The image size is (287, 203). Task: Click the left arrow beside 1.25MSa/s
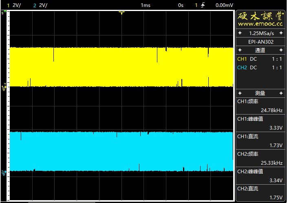tap(240, 33)
